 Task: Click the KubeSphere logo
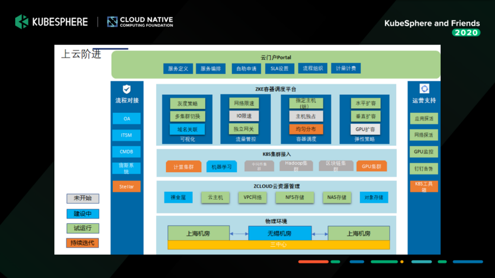(52, 22)
